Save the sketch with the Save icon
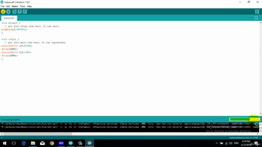The width and height of the screenshot is (262, 147). 25,12
